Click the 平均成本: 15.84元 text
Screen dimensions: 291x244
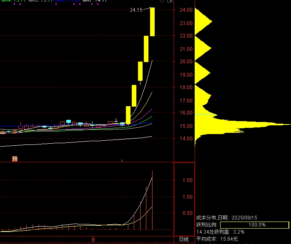click(217, 239)
